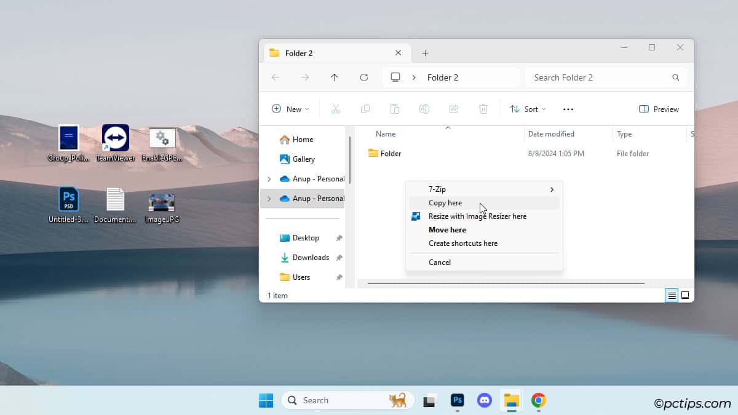Select the Document... text file on desktop
The height and width of the screenshot is (415, 738).
tap(115, 205)
